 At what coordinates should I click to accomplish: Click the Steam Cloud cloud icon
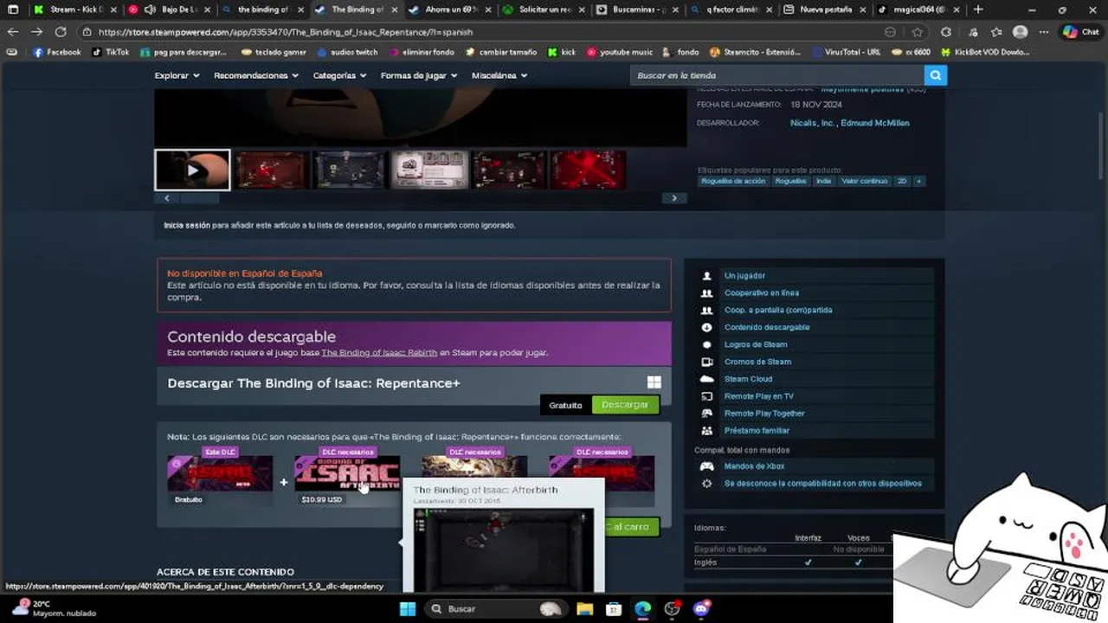pos(707,379)
